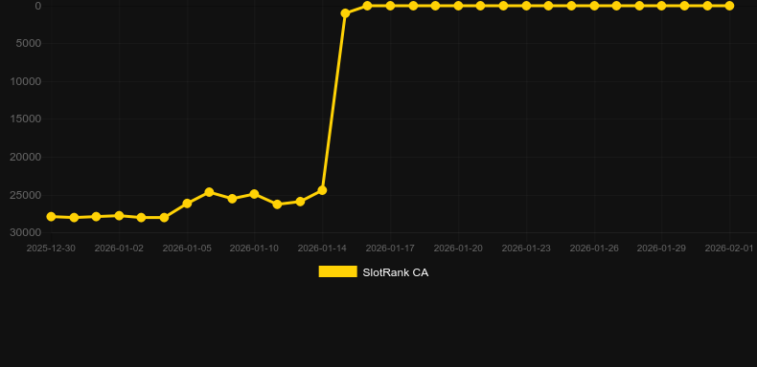Select the data point for 2026-01-23
This screenshot has height=367, width=757.
(526, 6)
